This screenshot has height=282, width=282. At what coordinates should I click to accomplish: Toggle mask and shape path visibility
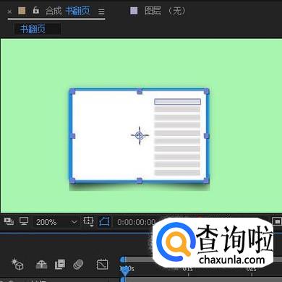(104, 221)
